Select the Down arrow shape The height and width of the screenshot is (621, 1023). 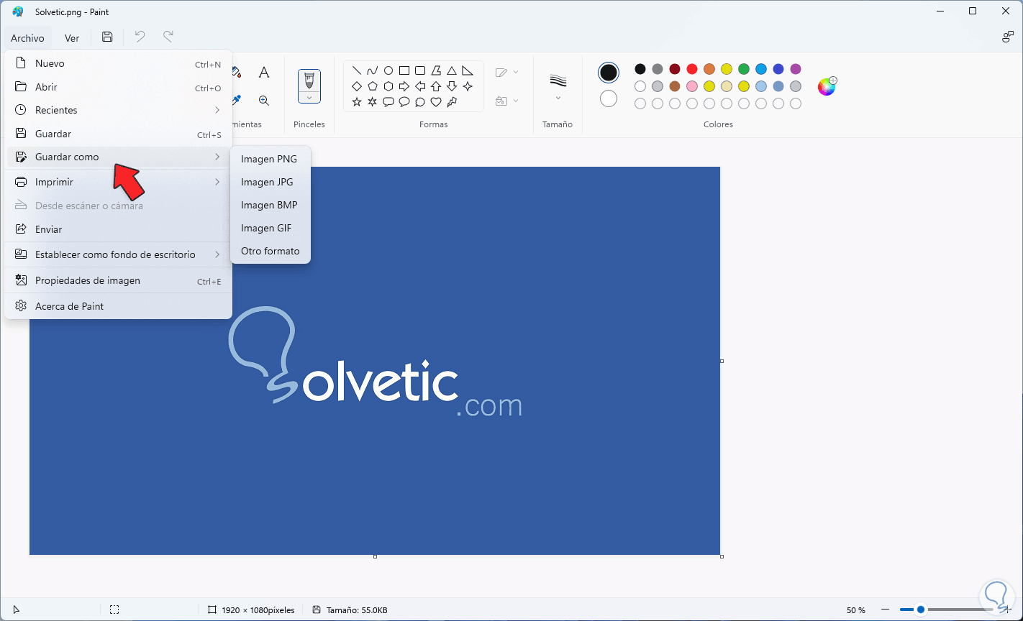click(452, 86)
